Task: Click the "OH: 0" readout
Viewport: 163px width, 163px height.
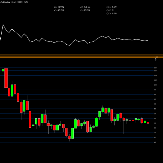Action: pos(110,10)
